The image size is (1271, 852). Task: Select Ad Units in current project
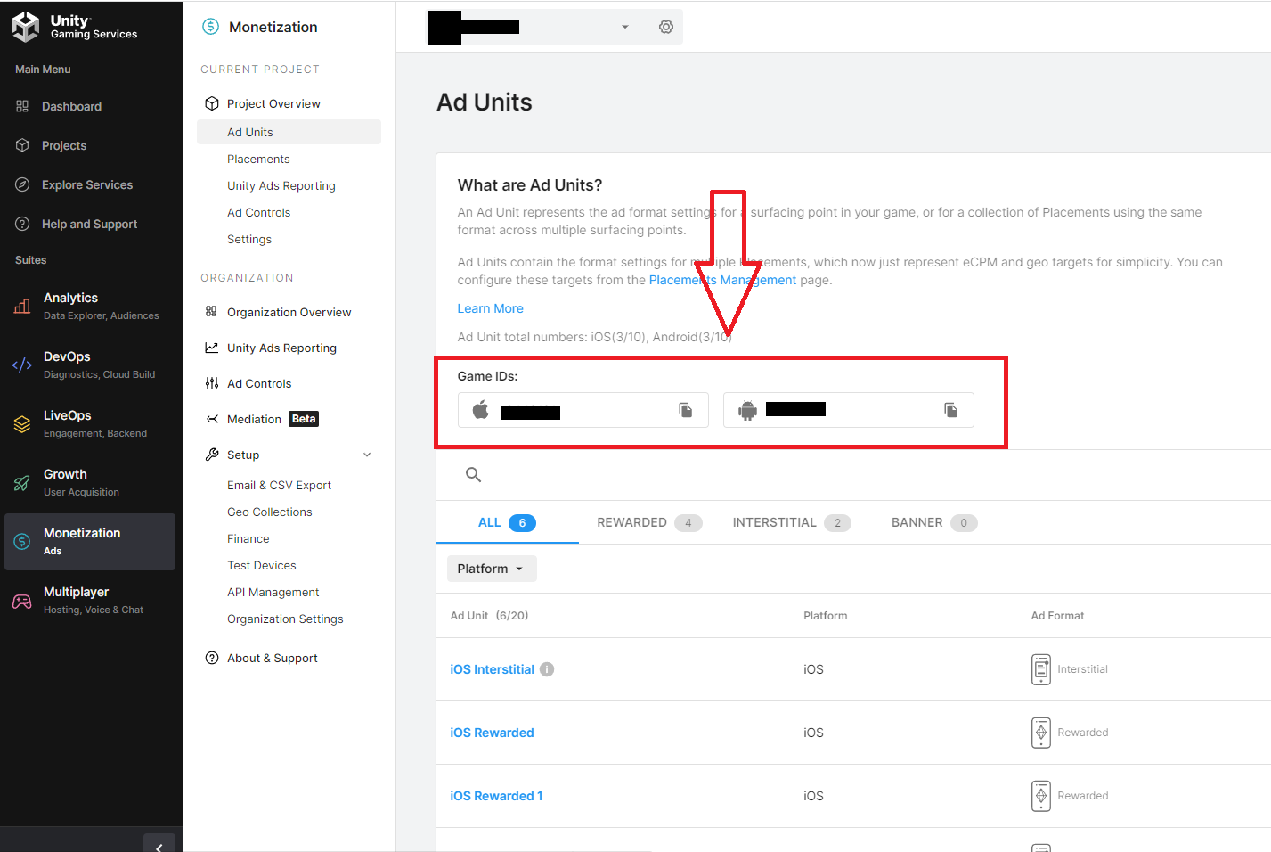tap(289, 132)
